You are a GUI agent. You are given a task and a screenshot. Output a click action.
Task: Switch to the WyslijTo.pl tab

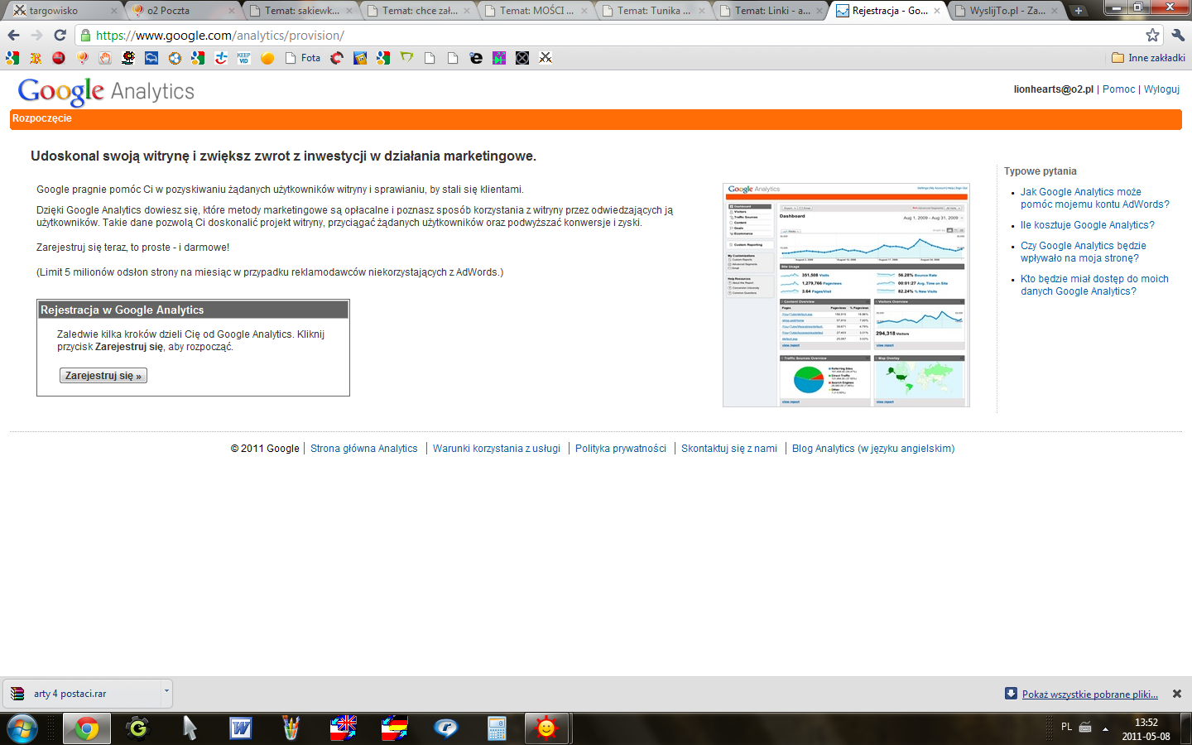coord(1007,11)
